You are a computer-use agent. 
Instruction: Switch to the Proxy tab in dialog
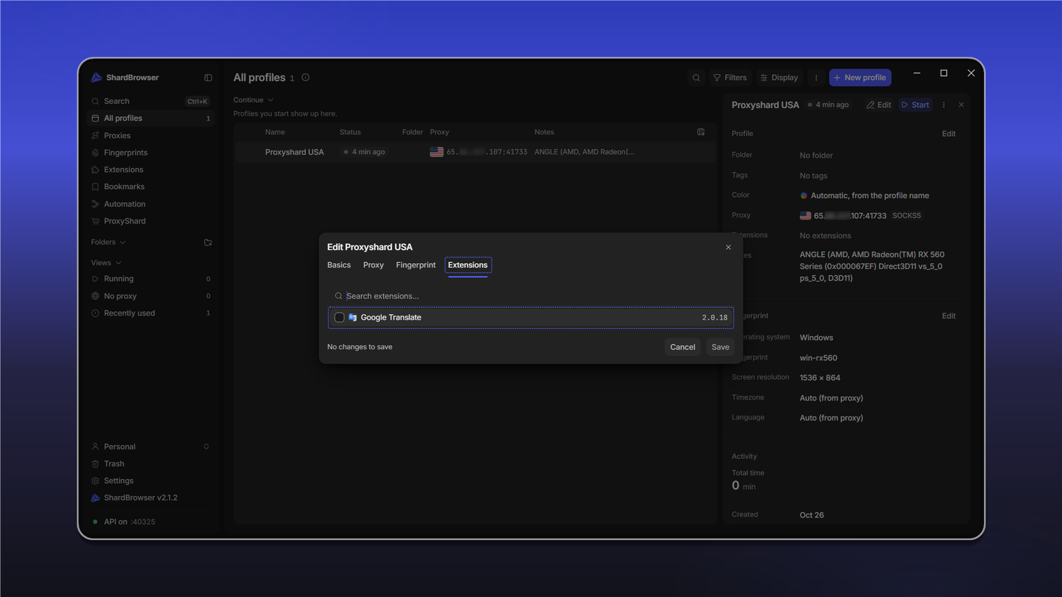click(373, 265)
